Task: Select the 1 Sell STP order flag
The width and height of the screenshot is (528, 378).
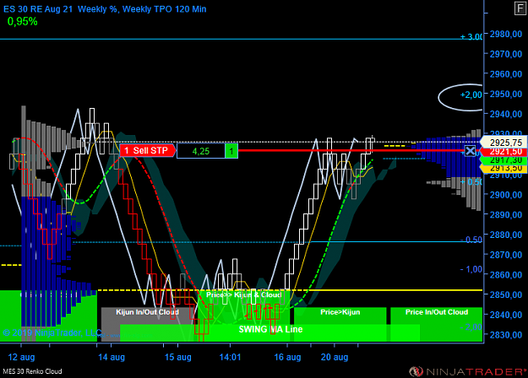Action: [147, 150]
